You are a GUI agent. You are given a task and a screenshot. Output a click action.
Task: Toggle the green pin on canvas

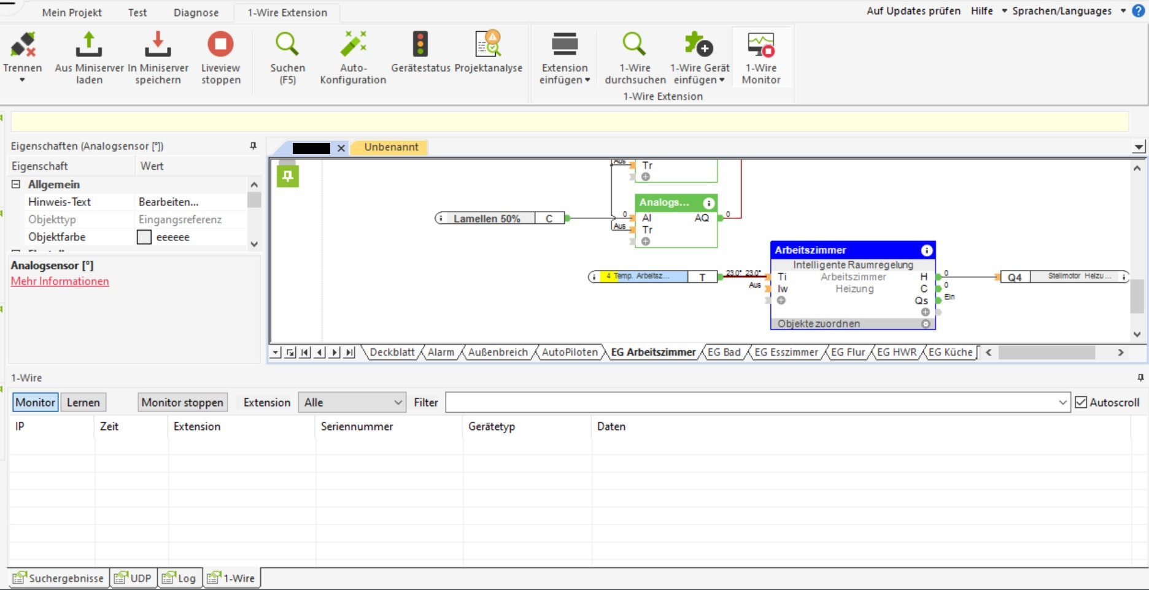pos(287,177)
